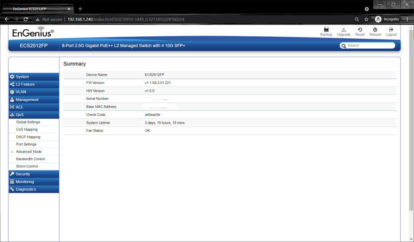Close the EnGenius ECS2512FP tab
Image resolution: width=414 pixels, height=242 pixels.
click(x=69, y=9)
